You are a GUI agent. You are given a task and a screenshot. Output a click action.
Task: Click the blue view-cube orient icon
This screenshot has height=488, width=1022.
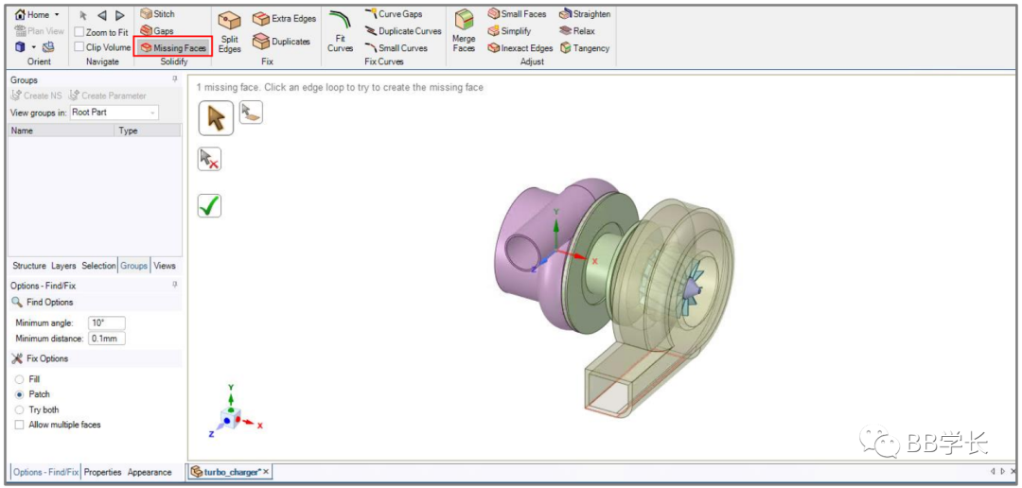[x=20, y=47]
